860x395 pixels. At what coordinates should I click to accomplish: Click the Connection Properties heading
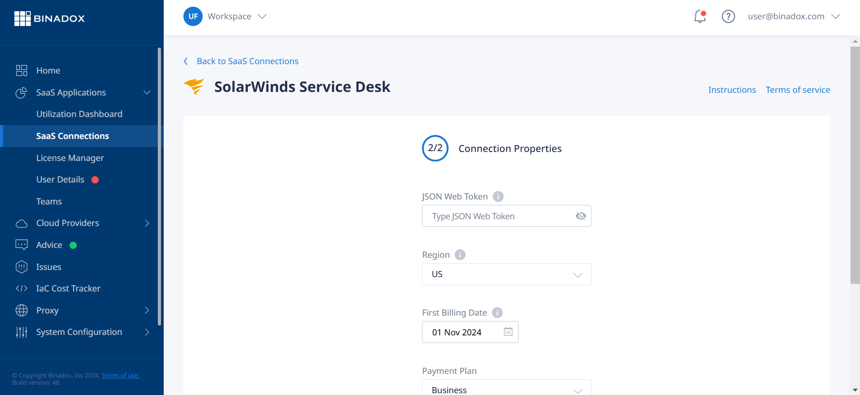pos(510,148)
